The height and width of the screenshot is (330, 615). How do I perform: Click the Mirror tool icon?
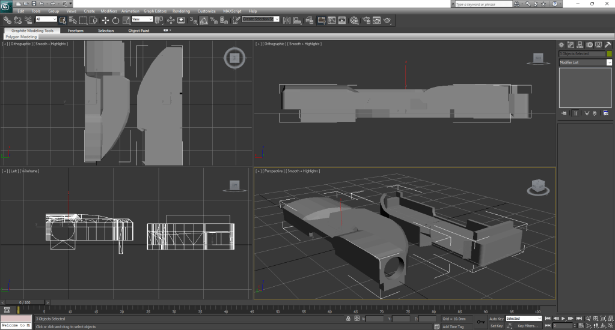[286, 20]
